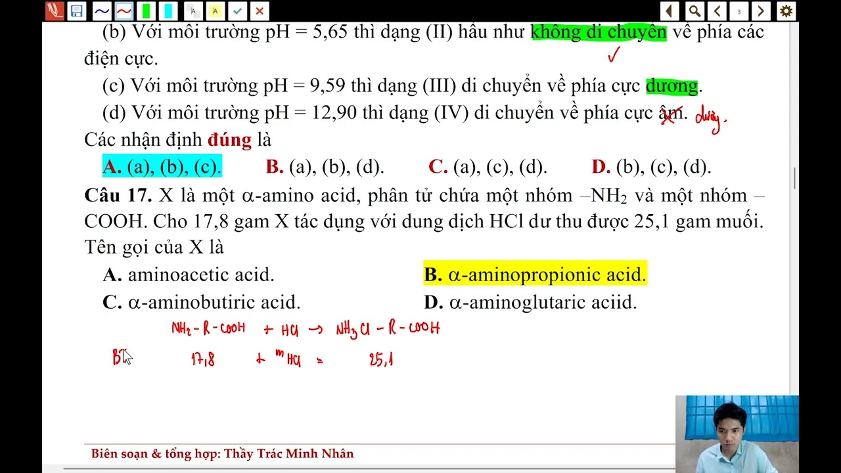Pick the cyan highlighter tool
Viewport: 841px width, 473px height.
click(x=168, y=11)
